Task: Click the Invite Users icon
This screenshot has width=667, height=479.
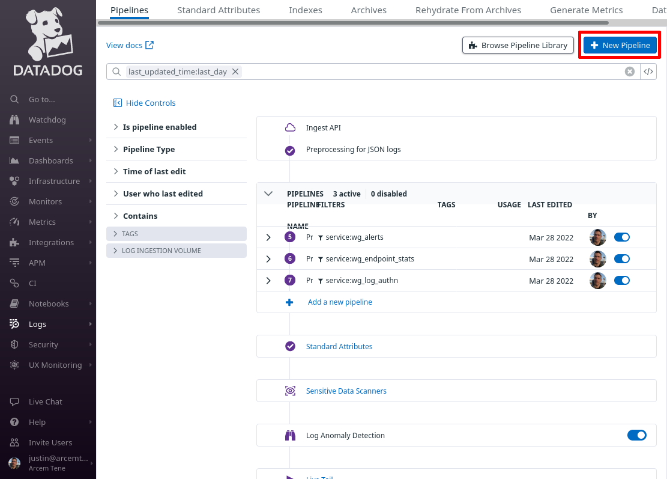Action: click(14, 442)
